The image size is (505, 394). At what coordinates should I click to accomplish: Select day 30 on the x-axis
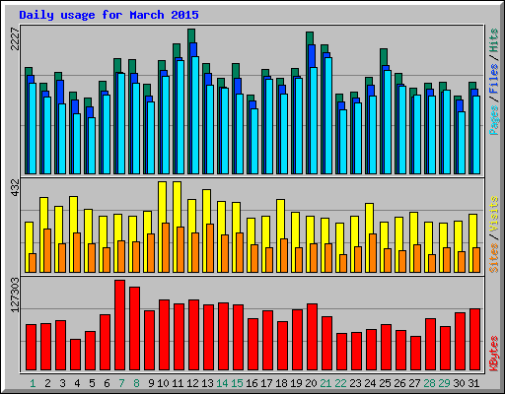(459, 383)
